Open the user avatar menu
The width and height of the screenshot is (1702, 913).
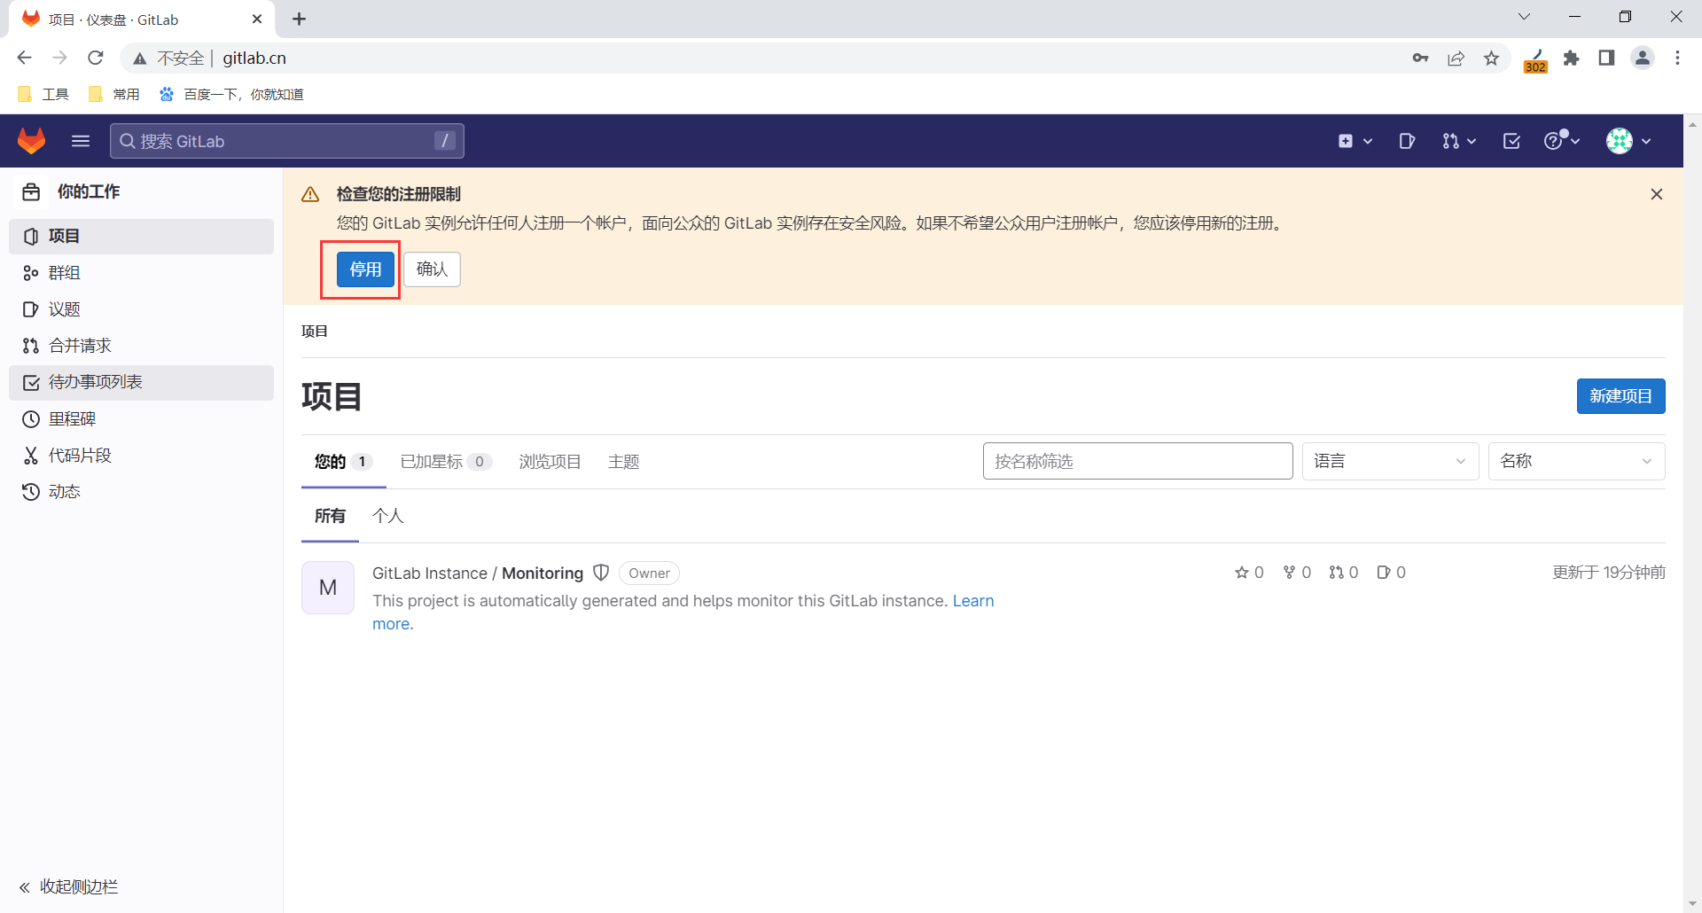click(1628, 141)
